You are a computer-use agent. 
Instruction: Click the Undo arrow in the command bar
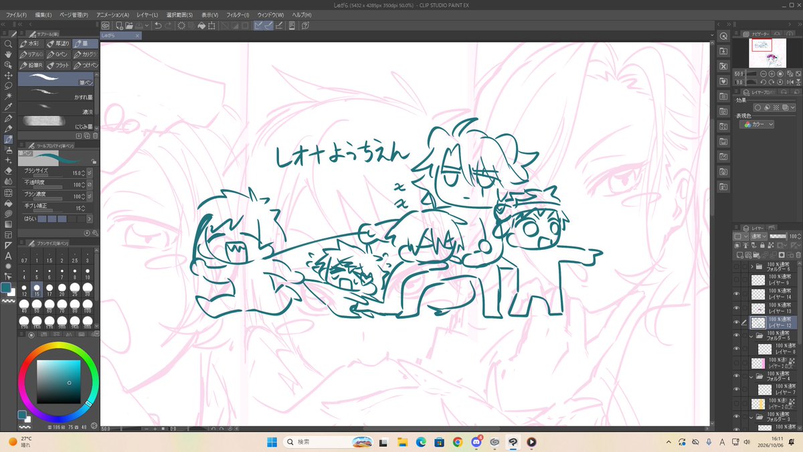point(158,26)
